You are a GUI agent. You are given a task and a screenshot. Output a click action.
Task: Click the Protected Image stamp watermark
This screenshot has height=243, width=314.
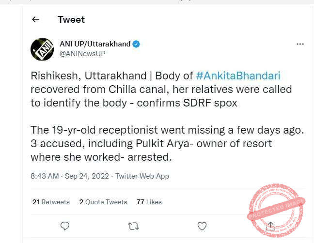(x=276, y=210)
